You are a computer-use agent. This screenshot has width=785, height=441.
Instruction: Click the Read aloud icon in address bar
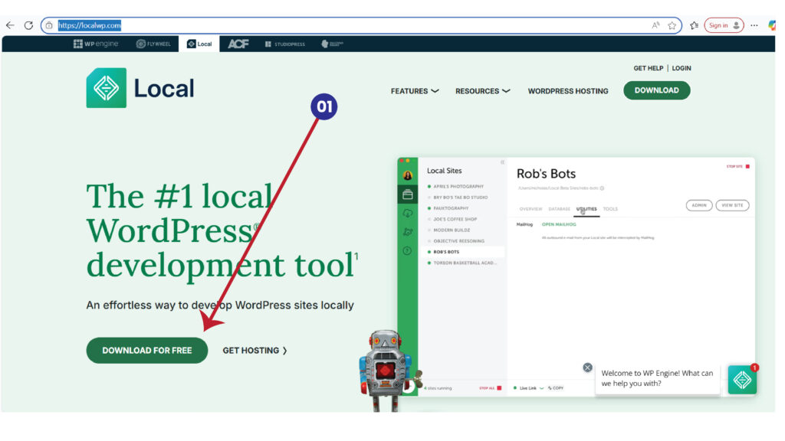tap(655, 25)
